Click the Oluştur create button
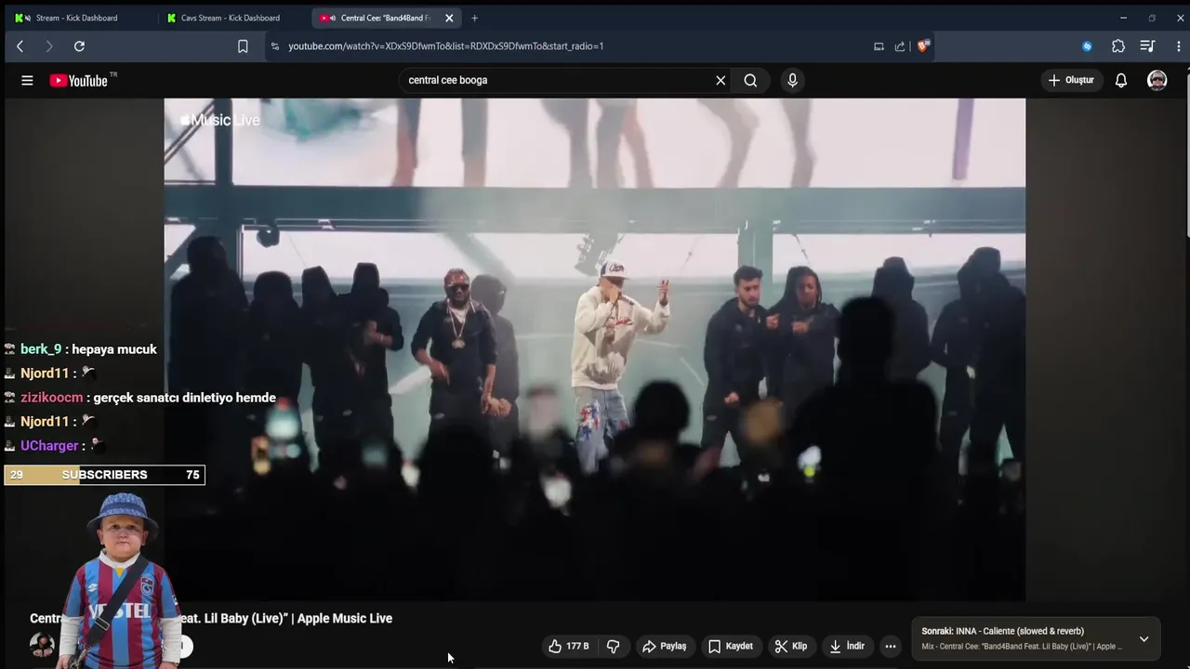 click(1071, 81)
